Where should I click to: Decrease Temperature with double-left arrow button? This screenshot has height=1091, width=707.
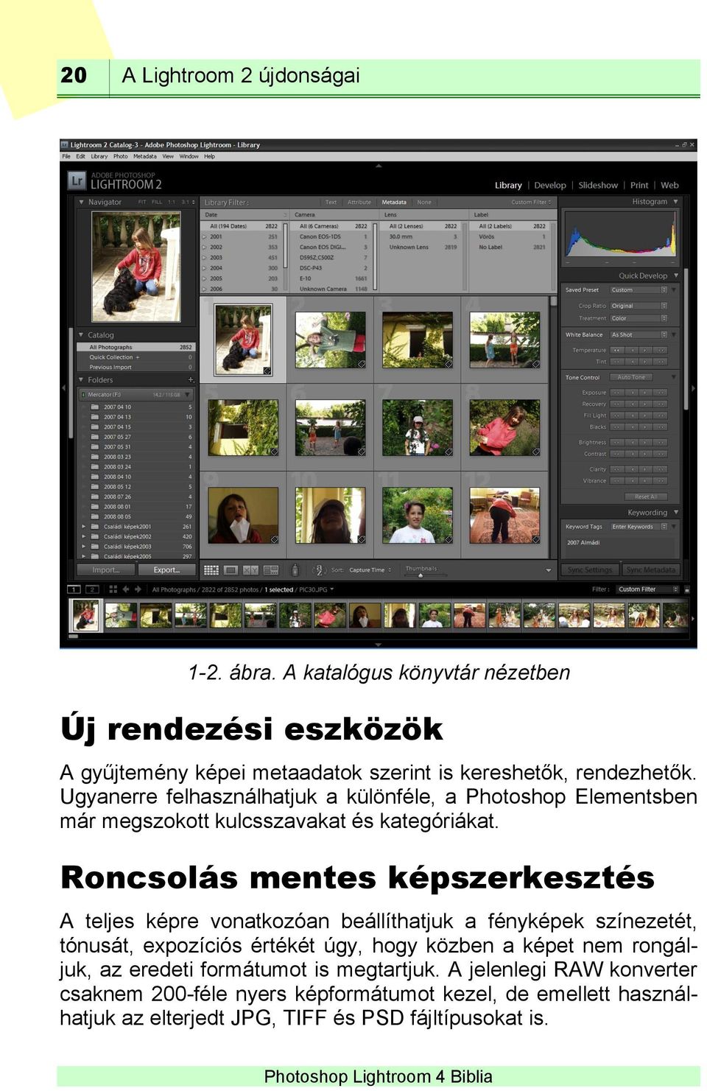pyautogui.click(x=616, y=350)
